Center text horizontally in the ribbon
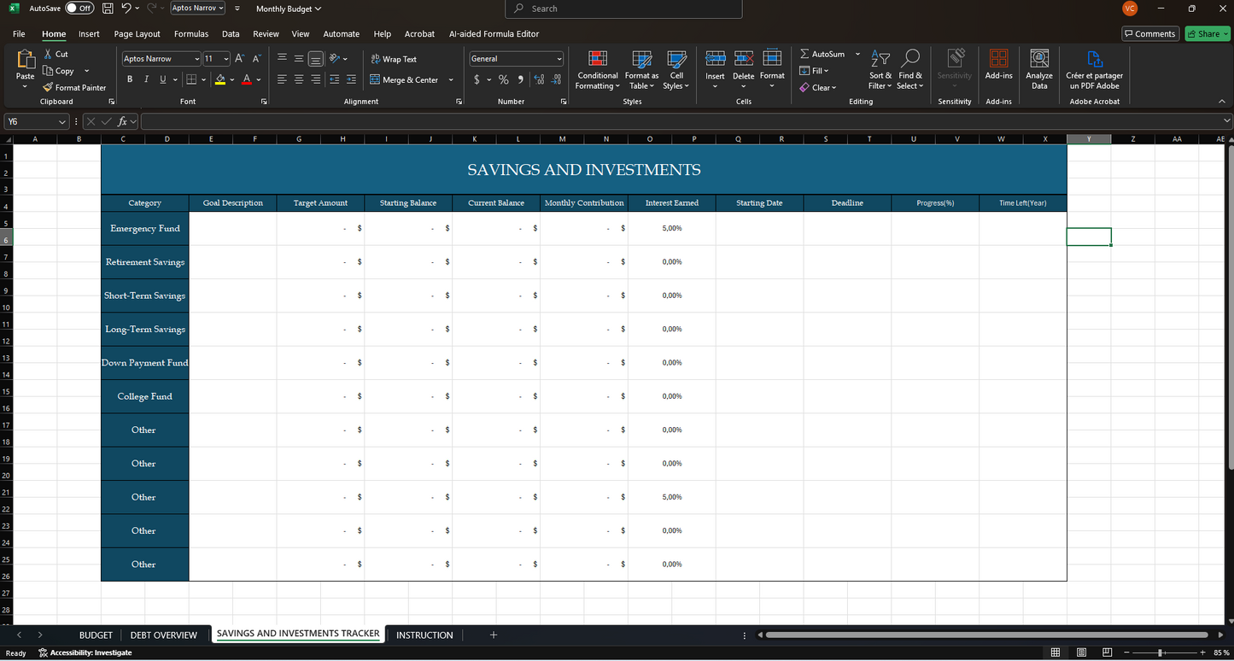 click(x=299, y=79)
